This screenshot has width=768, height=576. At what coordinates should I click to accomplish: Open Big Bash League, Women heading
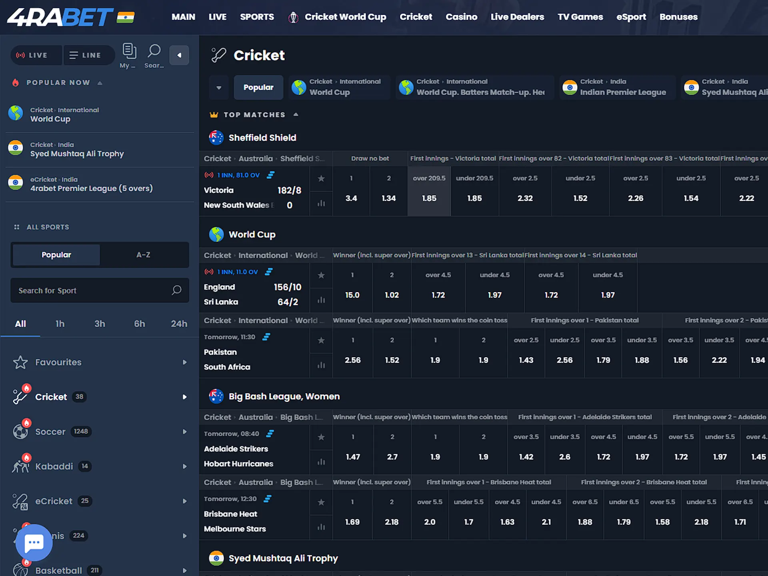click(x=284, y=396)
